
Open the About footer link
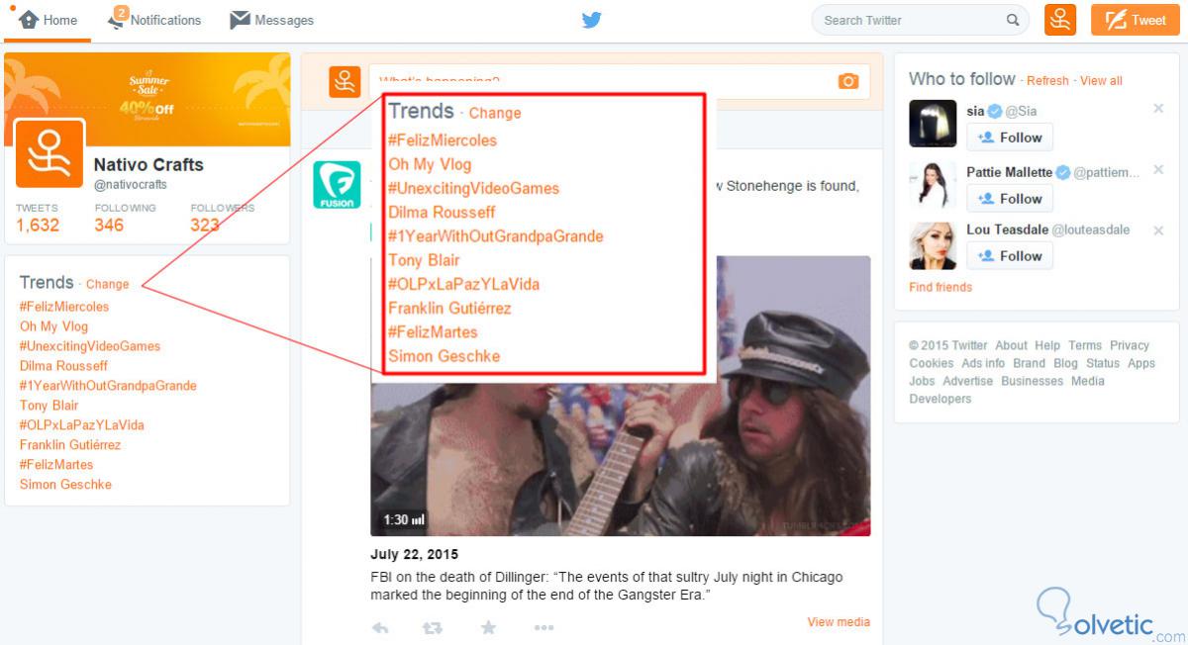tap(1011, 346)
